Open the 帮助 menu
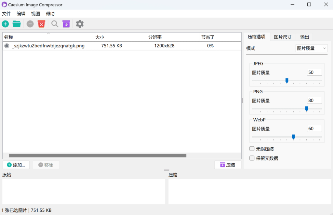The height and width of the screenshot is (215, 333). pyautogui.click(x=50, y=14)
